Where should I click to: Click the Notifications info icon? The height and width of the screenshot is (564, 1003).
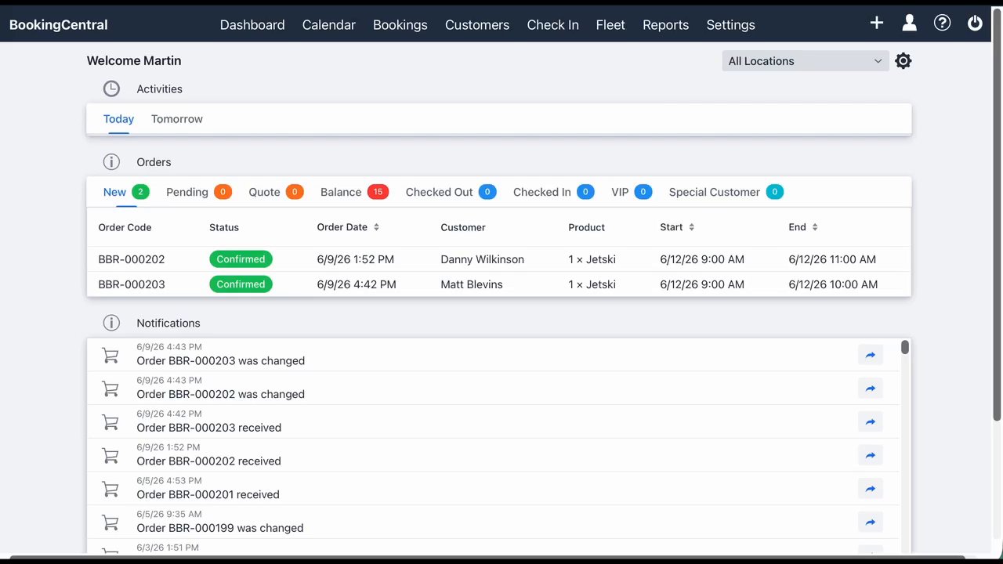coord(111,323)
